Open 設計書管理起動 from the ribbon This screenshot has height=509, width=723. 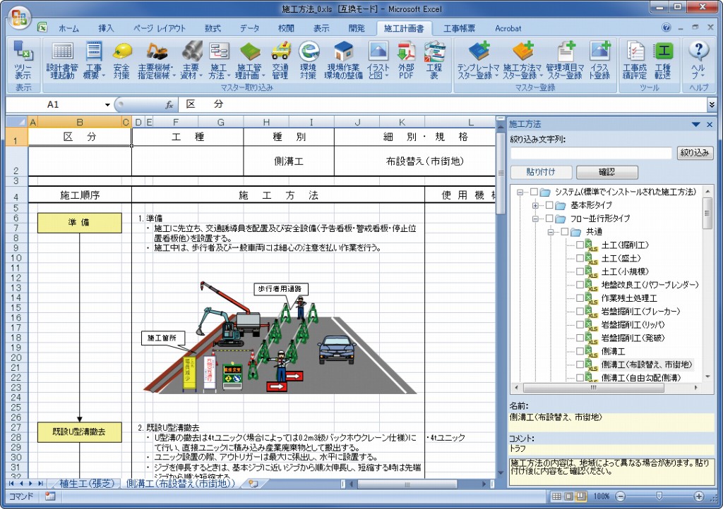(62, 59)
